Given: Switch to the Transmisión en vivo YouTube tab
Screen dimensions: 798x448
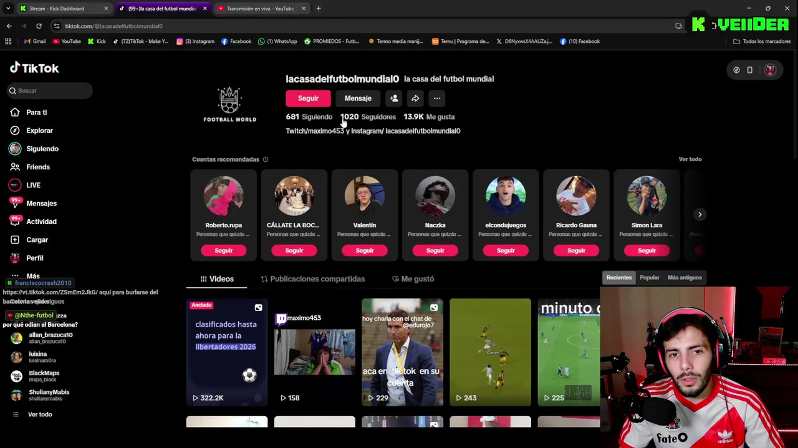Looking at the screenshot, I should tap(260, 9).
